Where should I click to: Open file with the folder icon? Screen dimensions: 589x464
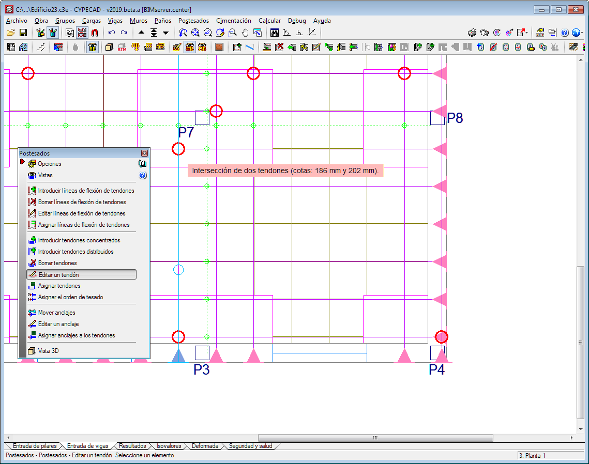10,33
